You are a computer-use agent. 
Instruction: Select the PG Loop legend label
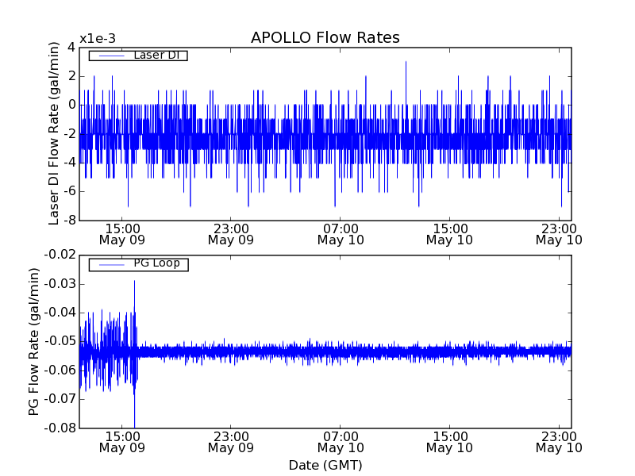point(156,263)
